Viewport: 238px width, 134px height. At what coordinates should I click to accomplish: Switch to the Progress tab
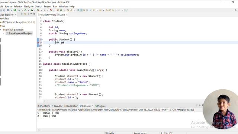point(100,106)
